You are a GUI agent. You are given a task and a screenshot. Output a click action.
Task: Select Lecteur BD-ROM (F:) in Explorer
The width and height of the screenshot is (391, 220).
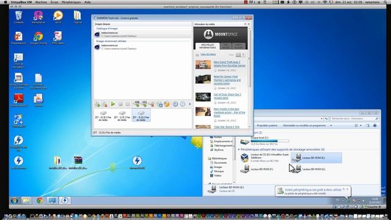click(x=257, y=169)
